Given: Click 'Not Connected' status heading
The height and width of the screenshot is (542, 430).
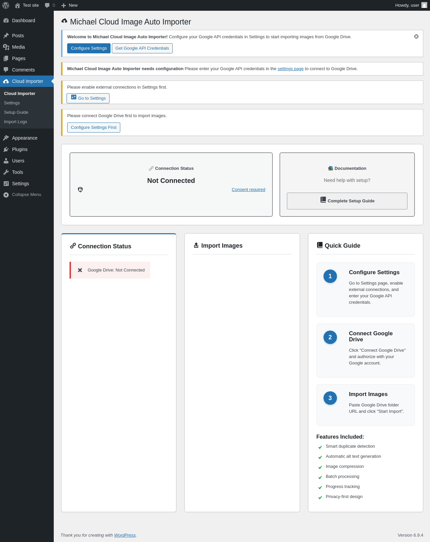Looking at the screenshot, I should click(171, 181).
